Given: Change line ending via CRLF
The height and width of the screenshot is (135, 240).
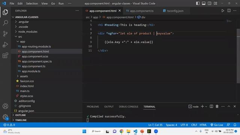Looking at the screenshot, I should pyautogui.click(x=194, y=125).
